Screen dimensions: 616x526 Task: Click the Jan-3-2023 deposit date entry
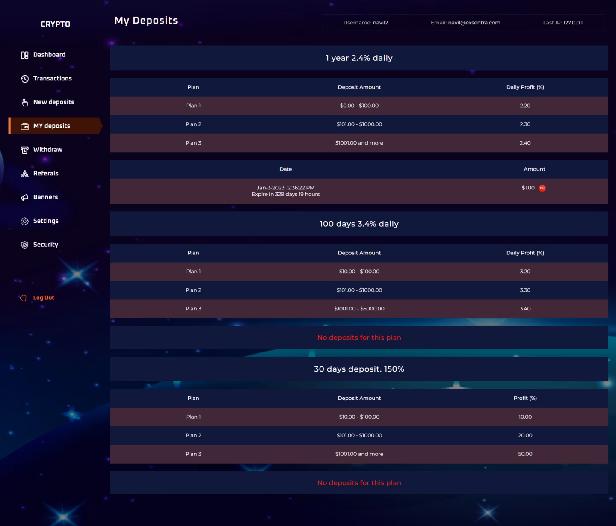tap(285, 188)
